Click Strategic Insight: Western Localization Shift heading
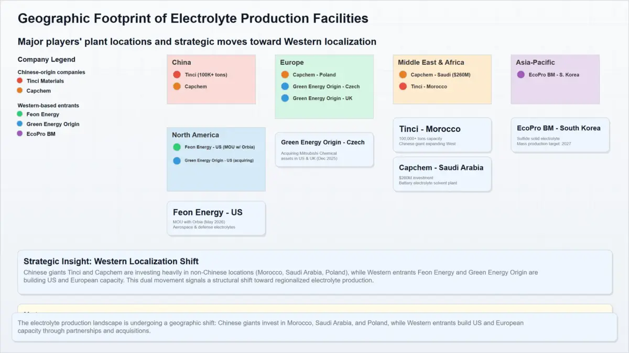Screen dimensions: 629x353 (111, 261)
